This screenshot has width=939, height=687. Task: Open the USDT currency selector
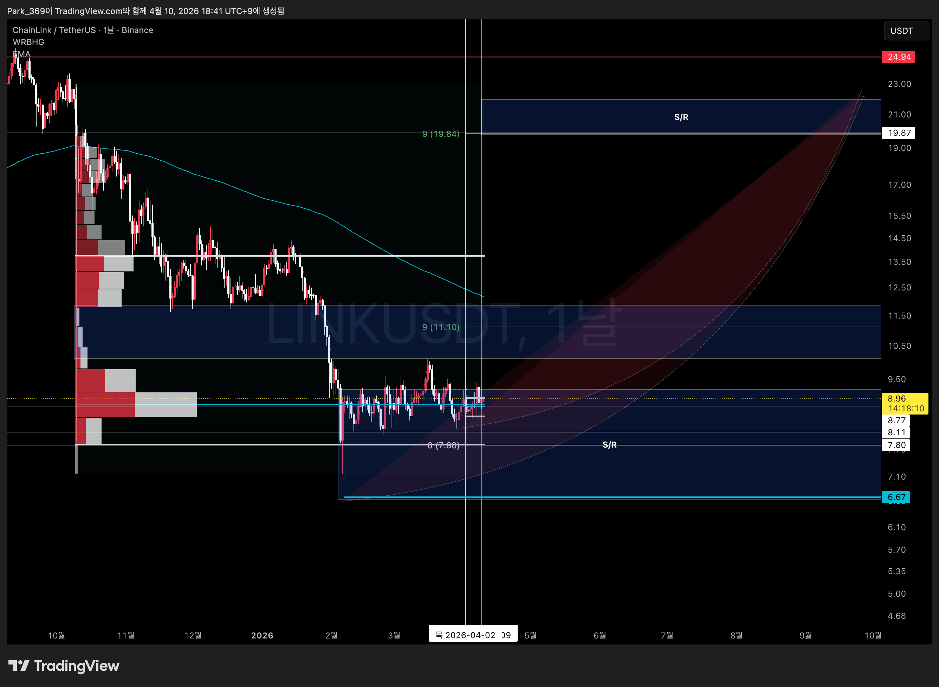coord(906,31)
